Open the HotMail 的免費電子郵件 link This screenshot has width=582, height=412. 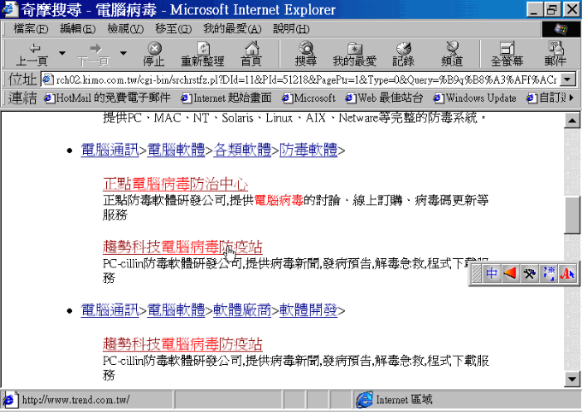(107, 98)
